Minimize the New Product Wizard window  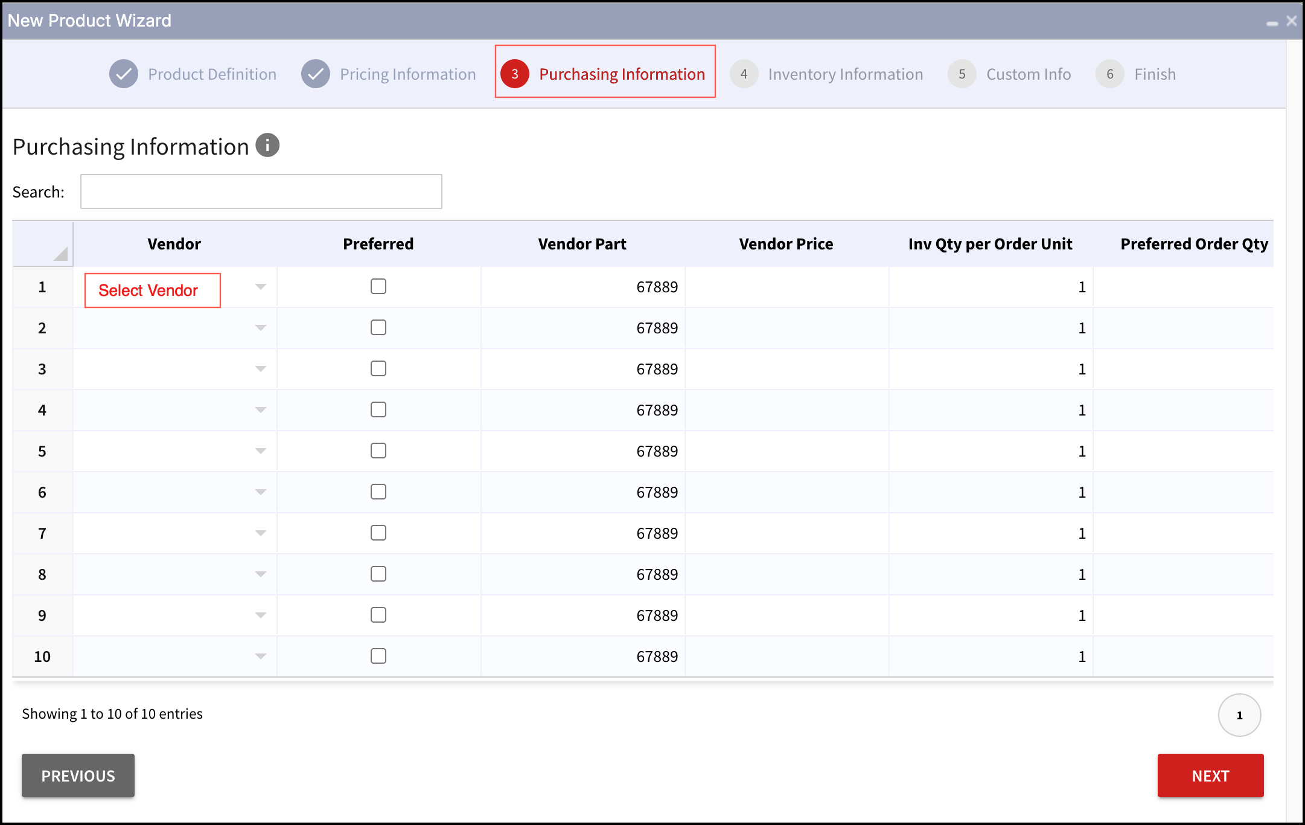coord(1272,23)
